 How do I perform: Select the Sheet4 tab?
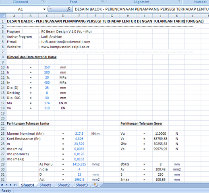(x=27, y=185)
